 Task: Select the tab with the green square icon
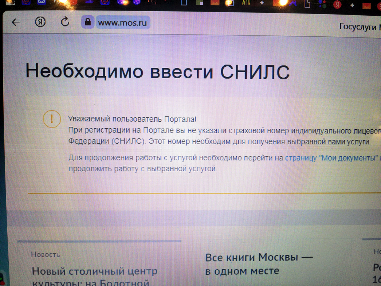[199, 3]
